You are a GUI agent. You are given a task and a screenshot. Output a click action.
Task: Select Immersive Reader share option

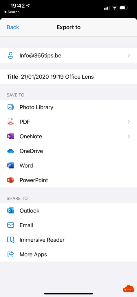[x=68, y=240]
